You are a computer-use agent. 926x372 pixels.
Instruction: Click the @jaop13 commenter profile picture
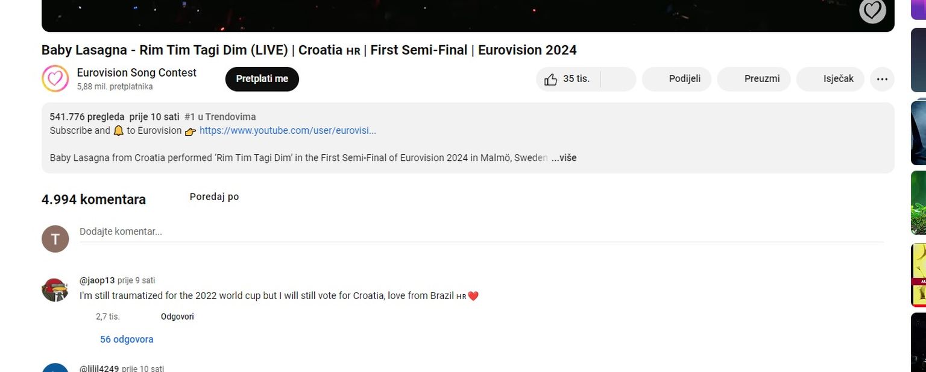click(x=55, y=289)
